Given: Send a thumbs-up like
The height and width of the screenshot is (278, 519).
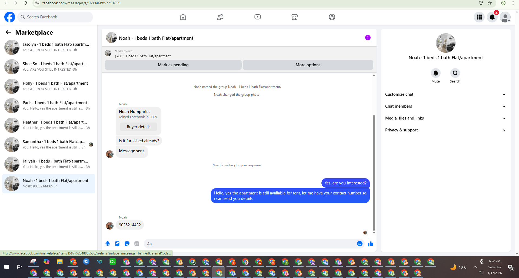Looking at the screenshot, I should (371, 244).
